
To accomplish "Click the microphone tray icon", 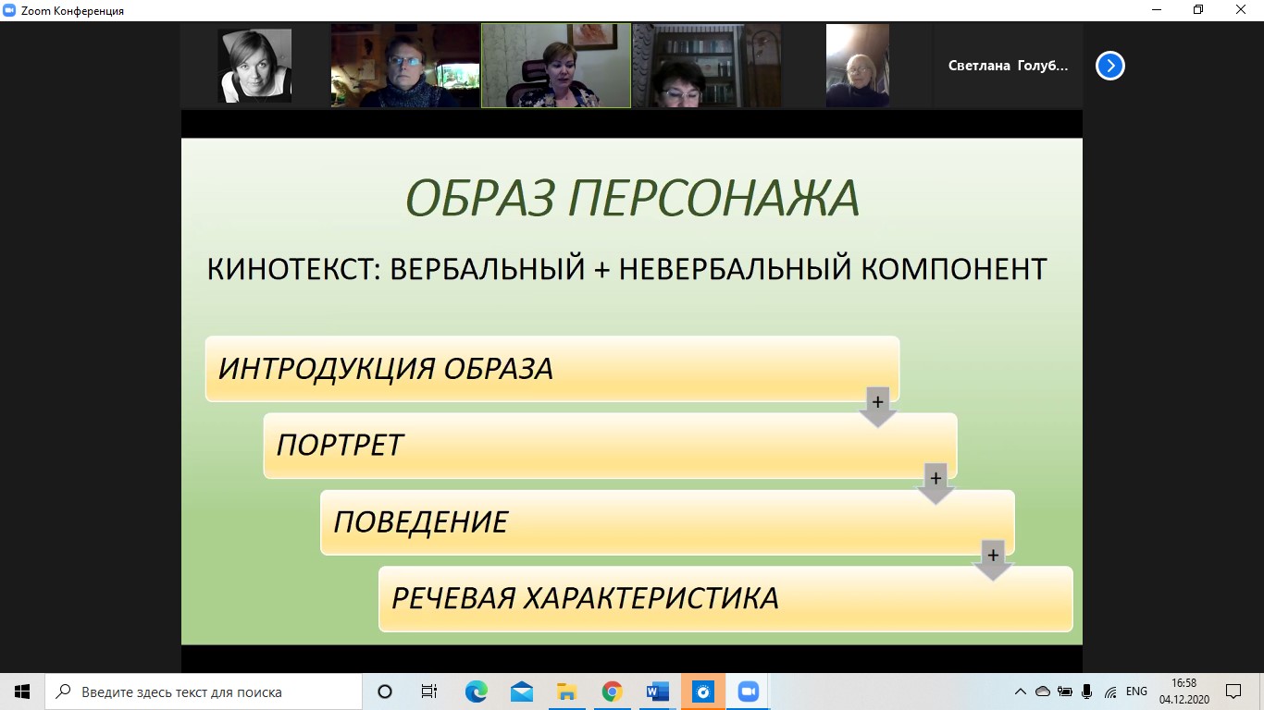I will [x=1087, y=692].
